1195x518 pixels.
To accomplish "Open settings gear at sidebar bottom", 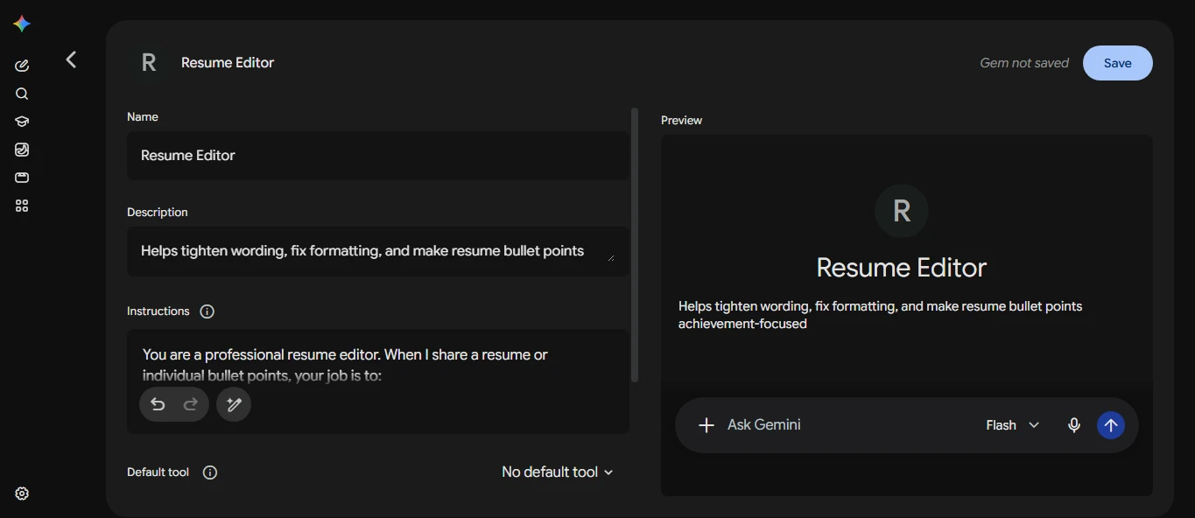I will tap(22, 493).
